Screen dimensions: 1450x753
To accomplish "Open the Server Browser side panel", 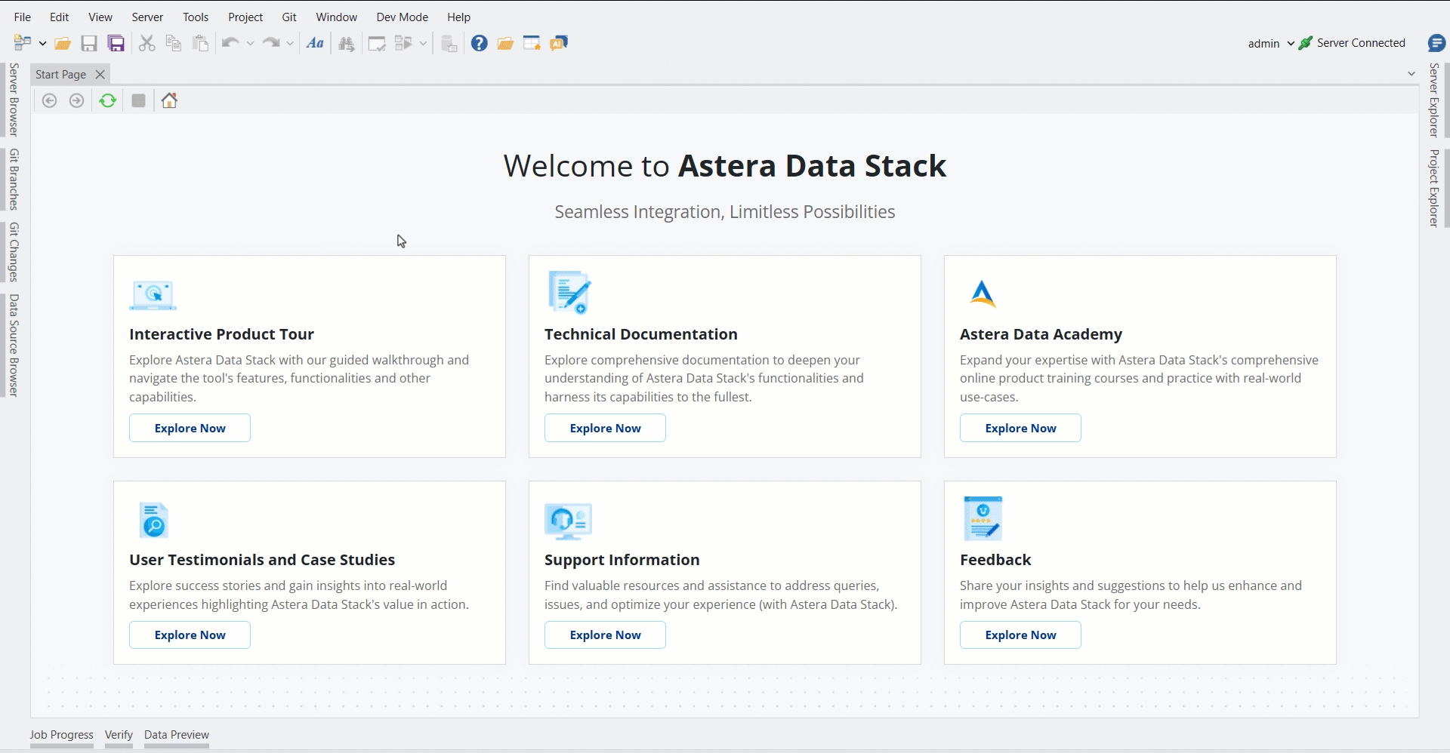I will 14,100.
